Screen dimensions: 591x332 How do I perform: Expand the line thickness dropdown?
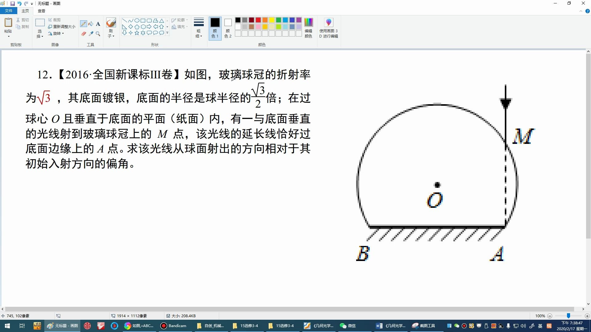[x=199, y=28]
